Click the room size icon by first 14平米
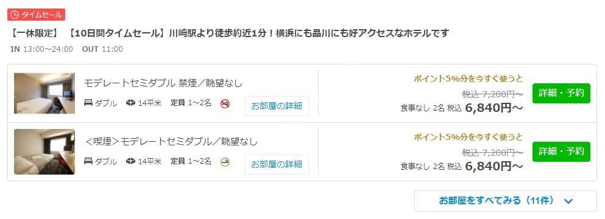 [131, 103]
